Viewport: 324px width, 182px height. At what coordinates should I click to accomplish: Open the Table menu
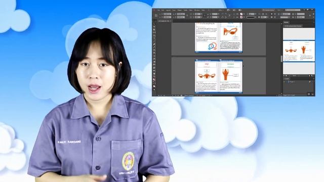click(x=186, y=10)
